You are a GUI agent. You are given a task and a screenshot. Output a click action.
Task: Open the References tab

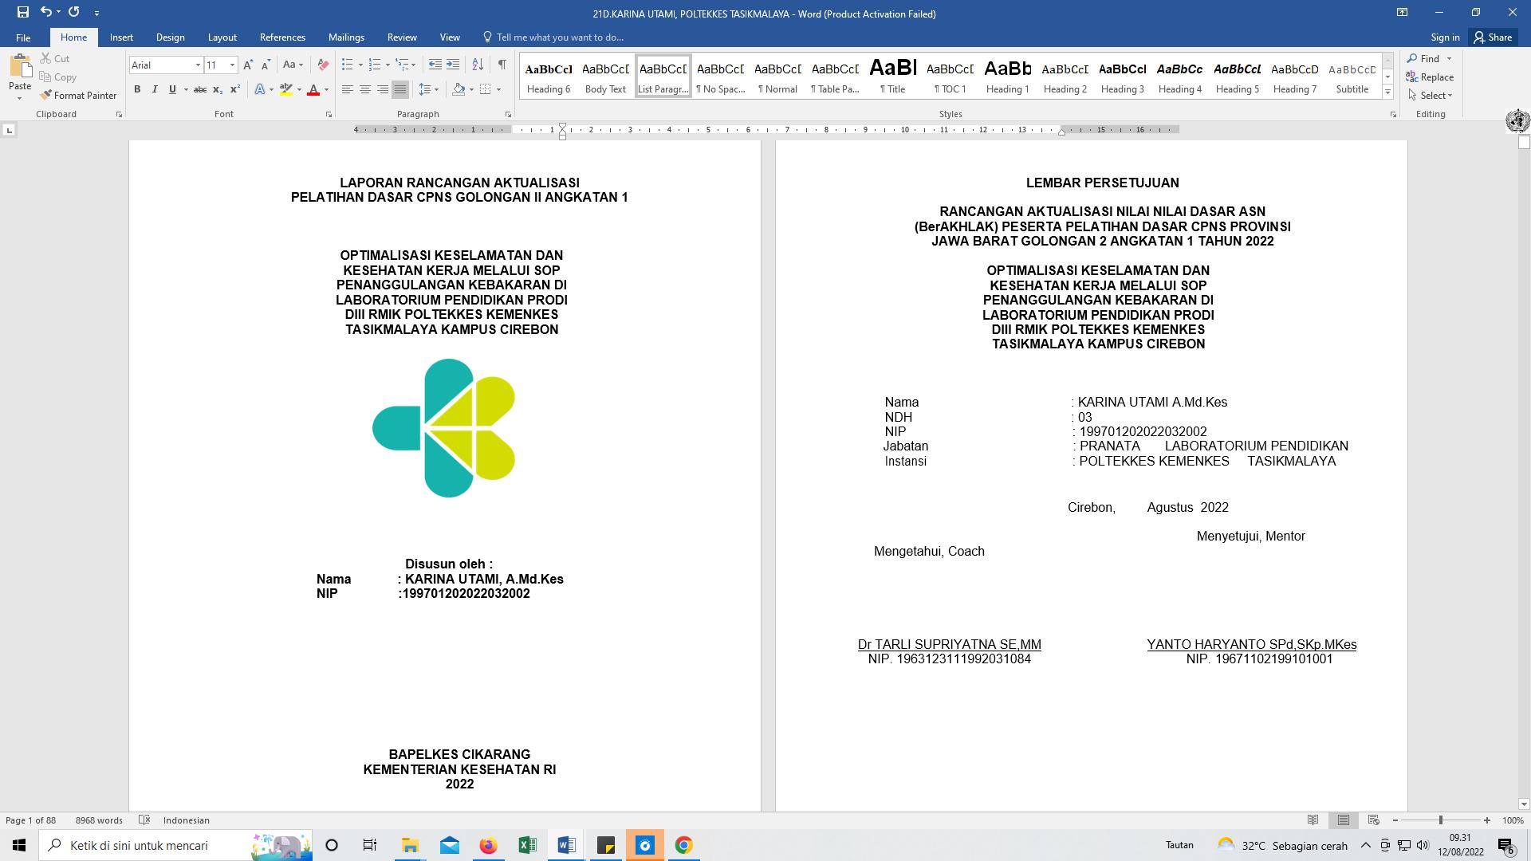pos(282,37)
